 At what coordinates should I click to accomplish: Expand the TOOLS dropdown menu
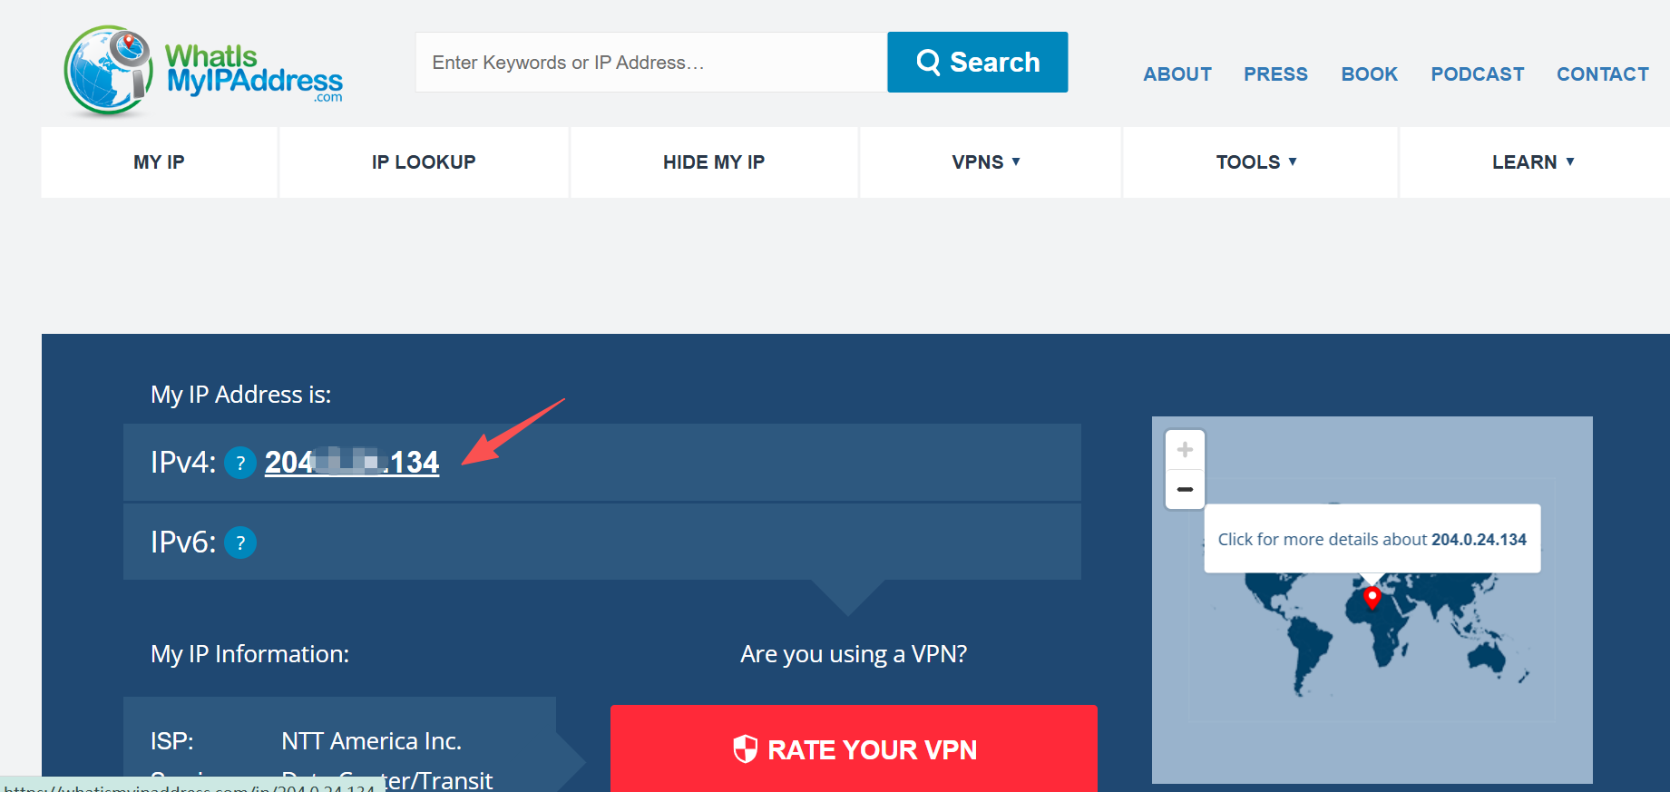(x=1260, y=162)
